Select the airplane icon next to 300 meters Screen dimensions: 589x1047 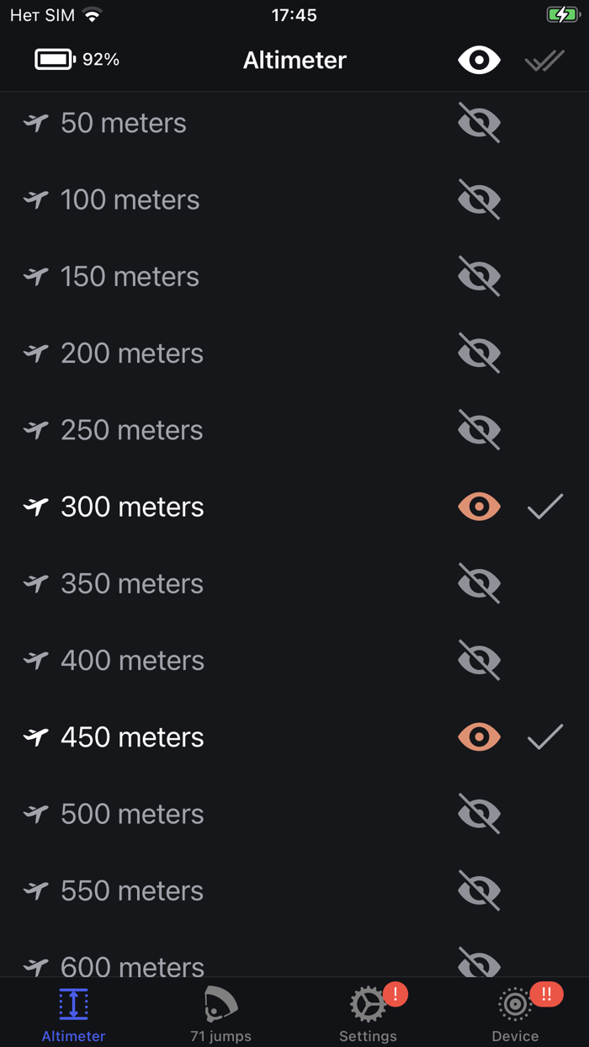(34, 506)
